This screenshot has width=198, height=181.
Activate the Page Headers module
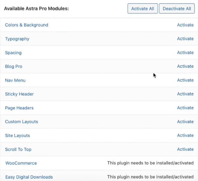(x=185, y=108)
